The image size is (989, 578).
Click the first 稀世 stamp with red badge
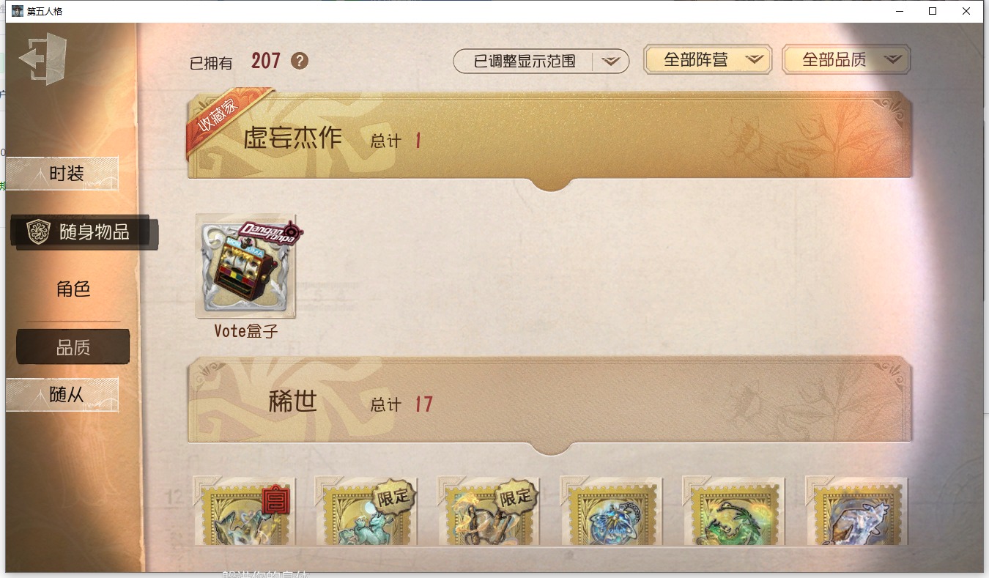pyautogui.click(x=245, y=511)
